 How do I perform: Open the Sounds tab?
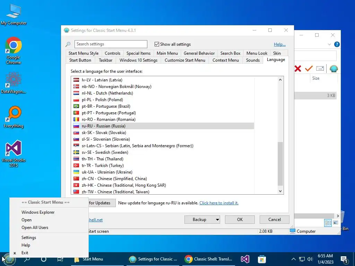pos(253,60)
